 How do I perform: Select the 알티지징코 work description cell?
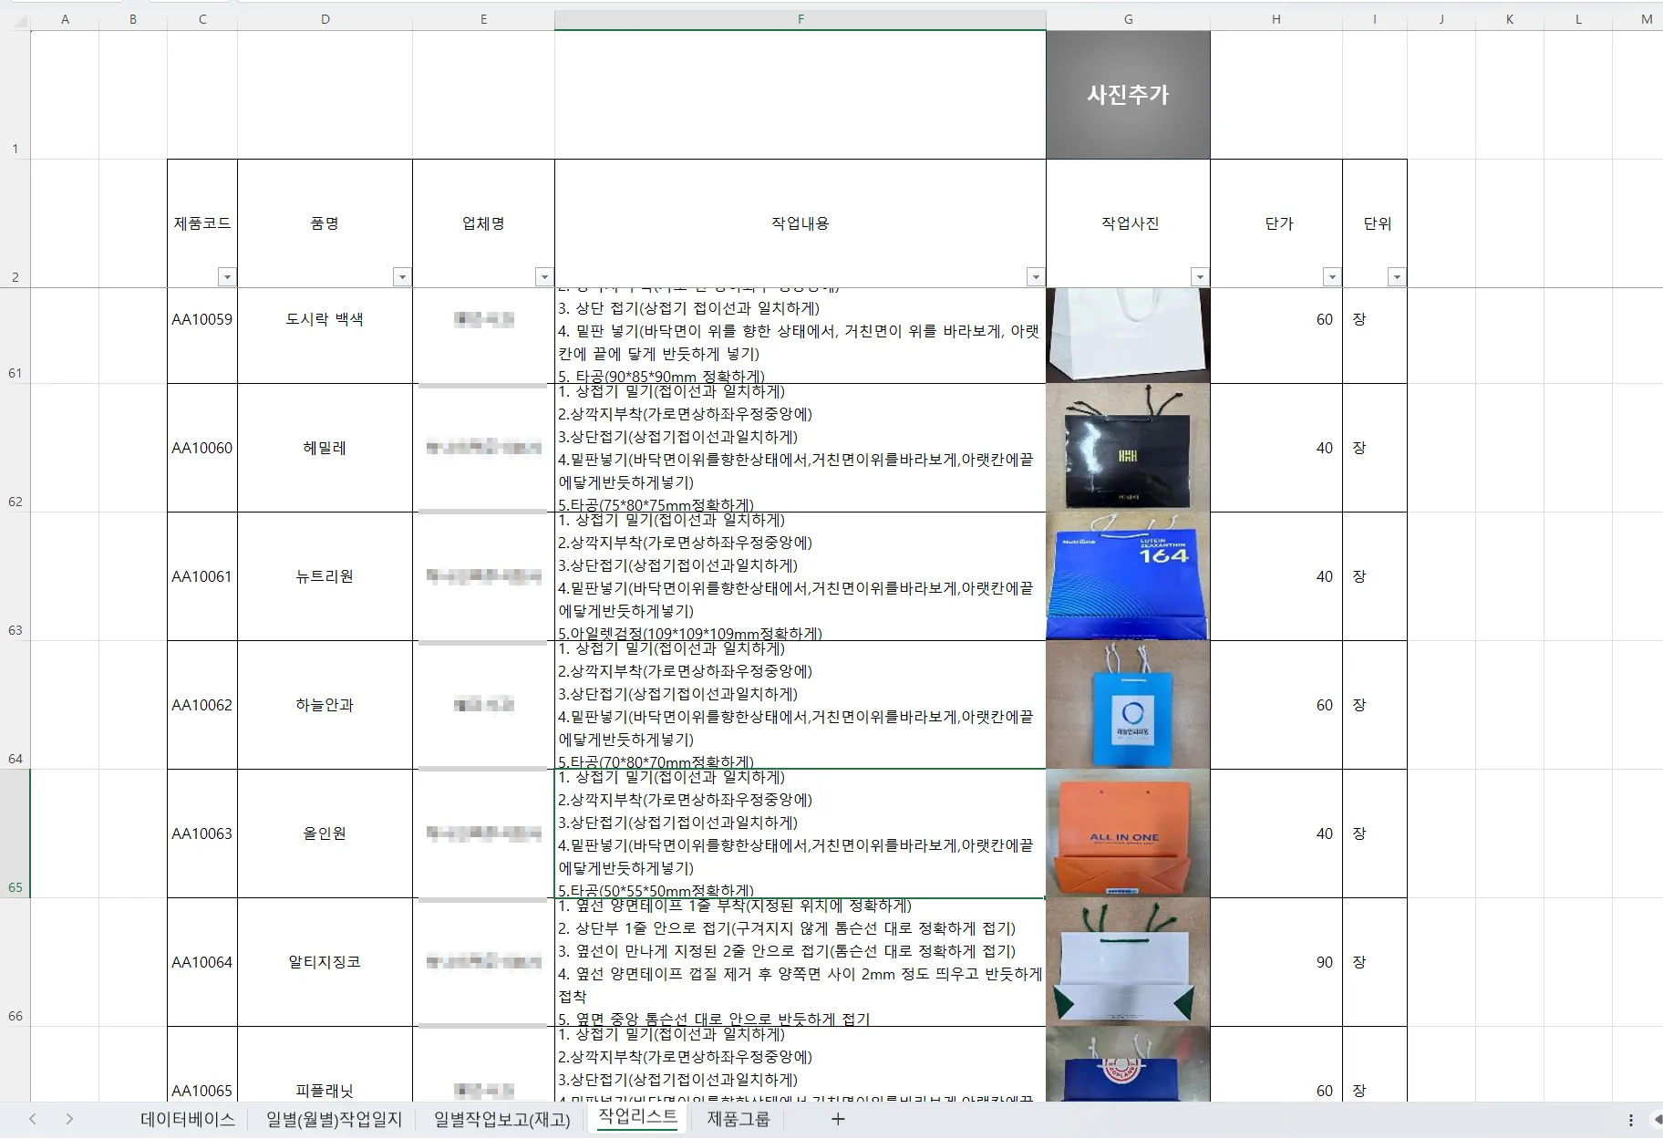tap(801, 962)
